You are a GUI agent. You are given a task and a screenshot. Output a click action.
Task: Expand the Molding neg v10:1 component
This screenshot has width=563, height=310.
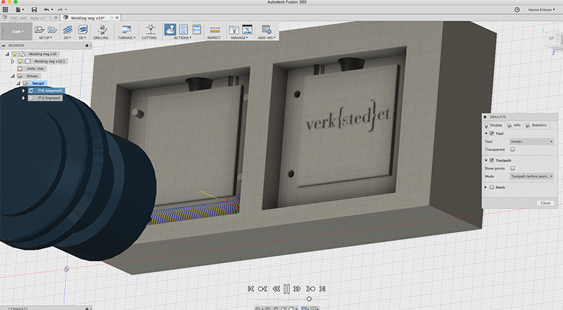[x=13, y=61]
